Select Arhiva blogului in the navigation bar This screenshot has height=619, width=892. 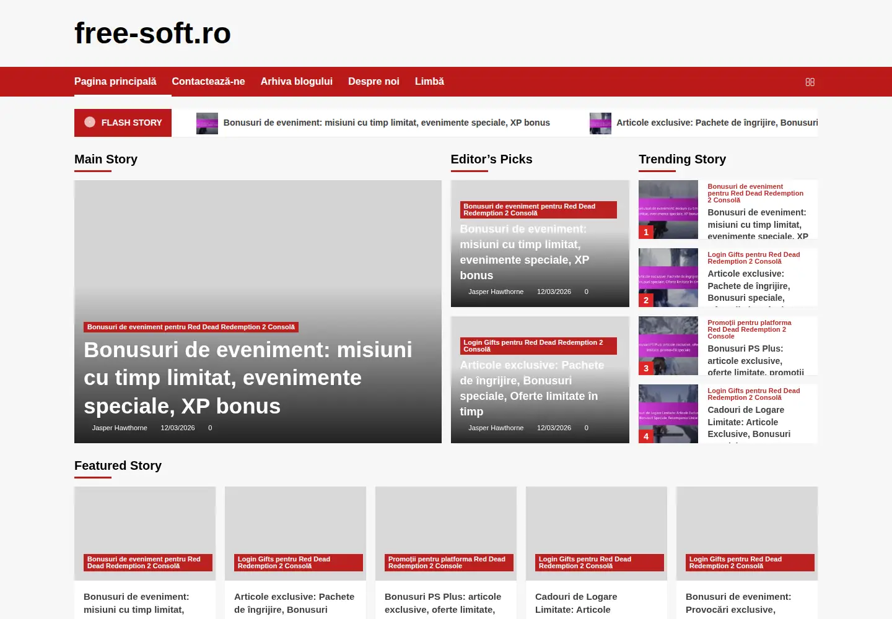pos(297,82)
